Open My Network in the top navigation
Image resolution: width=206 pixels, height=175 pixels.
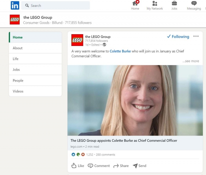coord(154,5)
